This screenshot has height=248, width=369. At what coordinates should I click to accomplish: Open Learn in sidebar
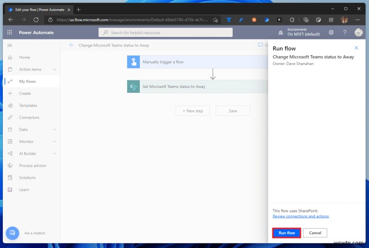(x=24, y=190)
